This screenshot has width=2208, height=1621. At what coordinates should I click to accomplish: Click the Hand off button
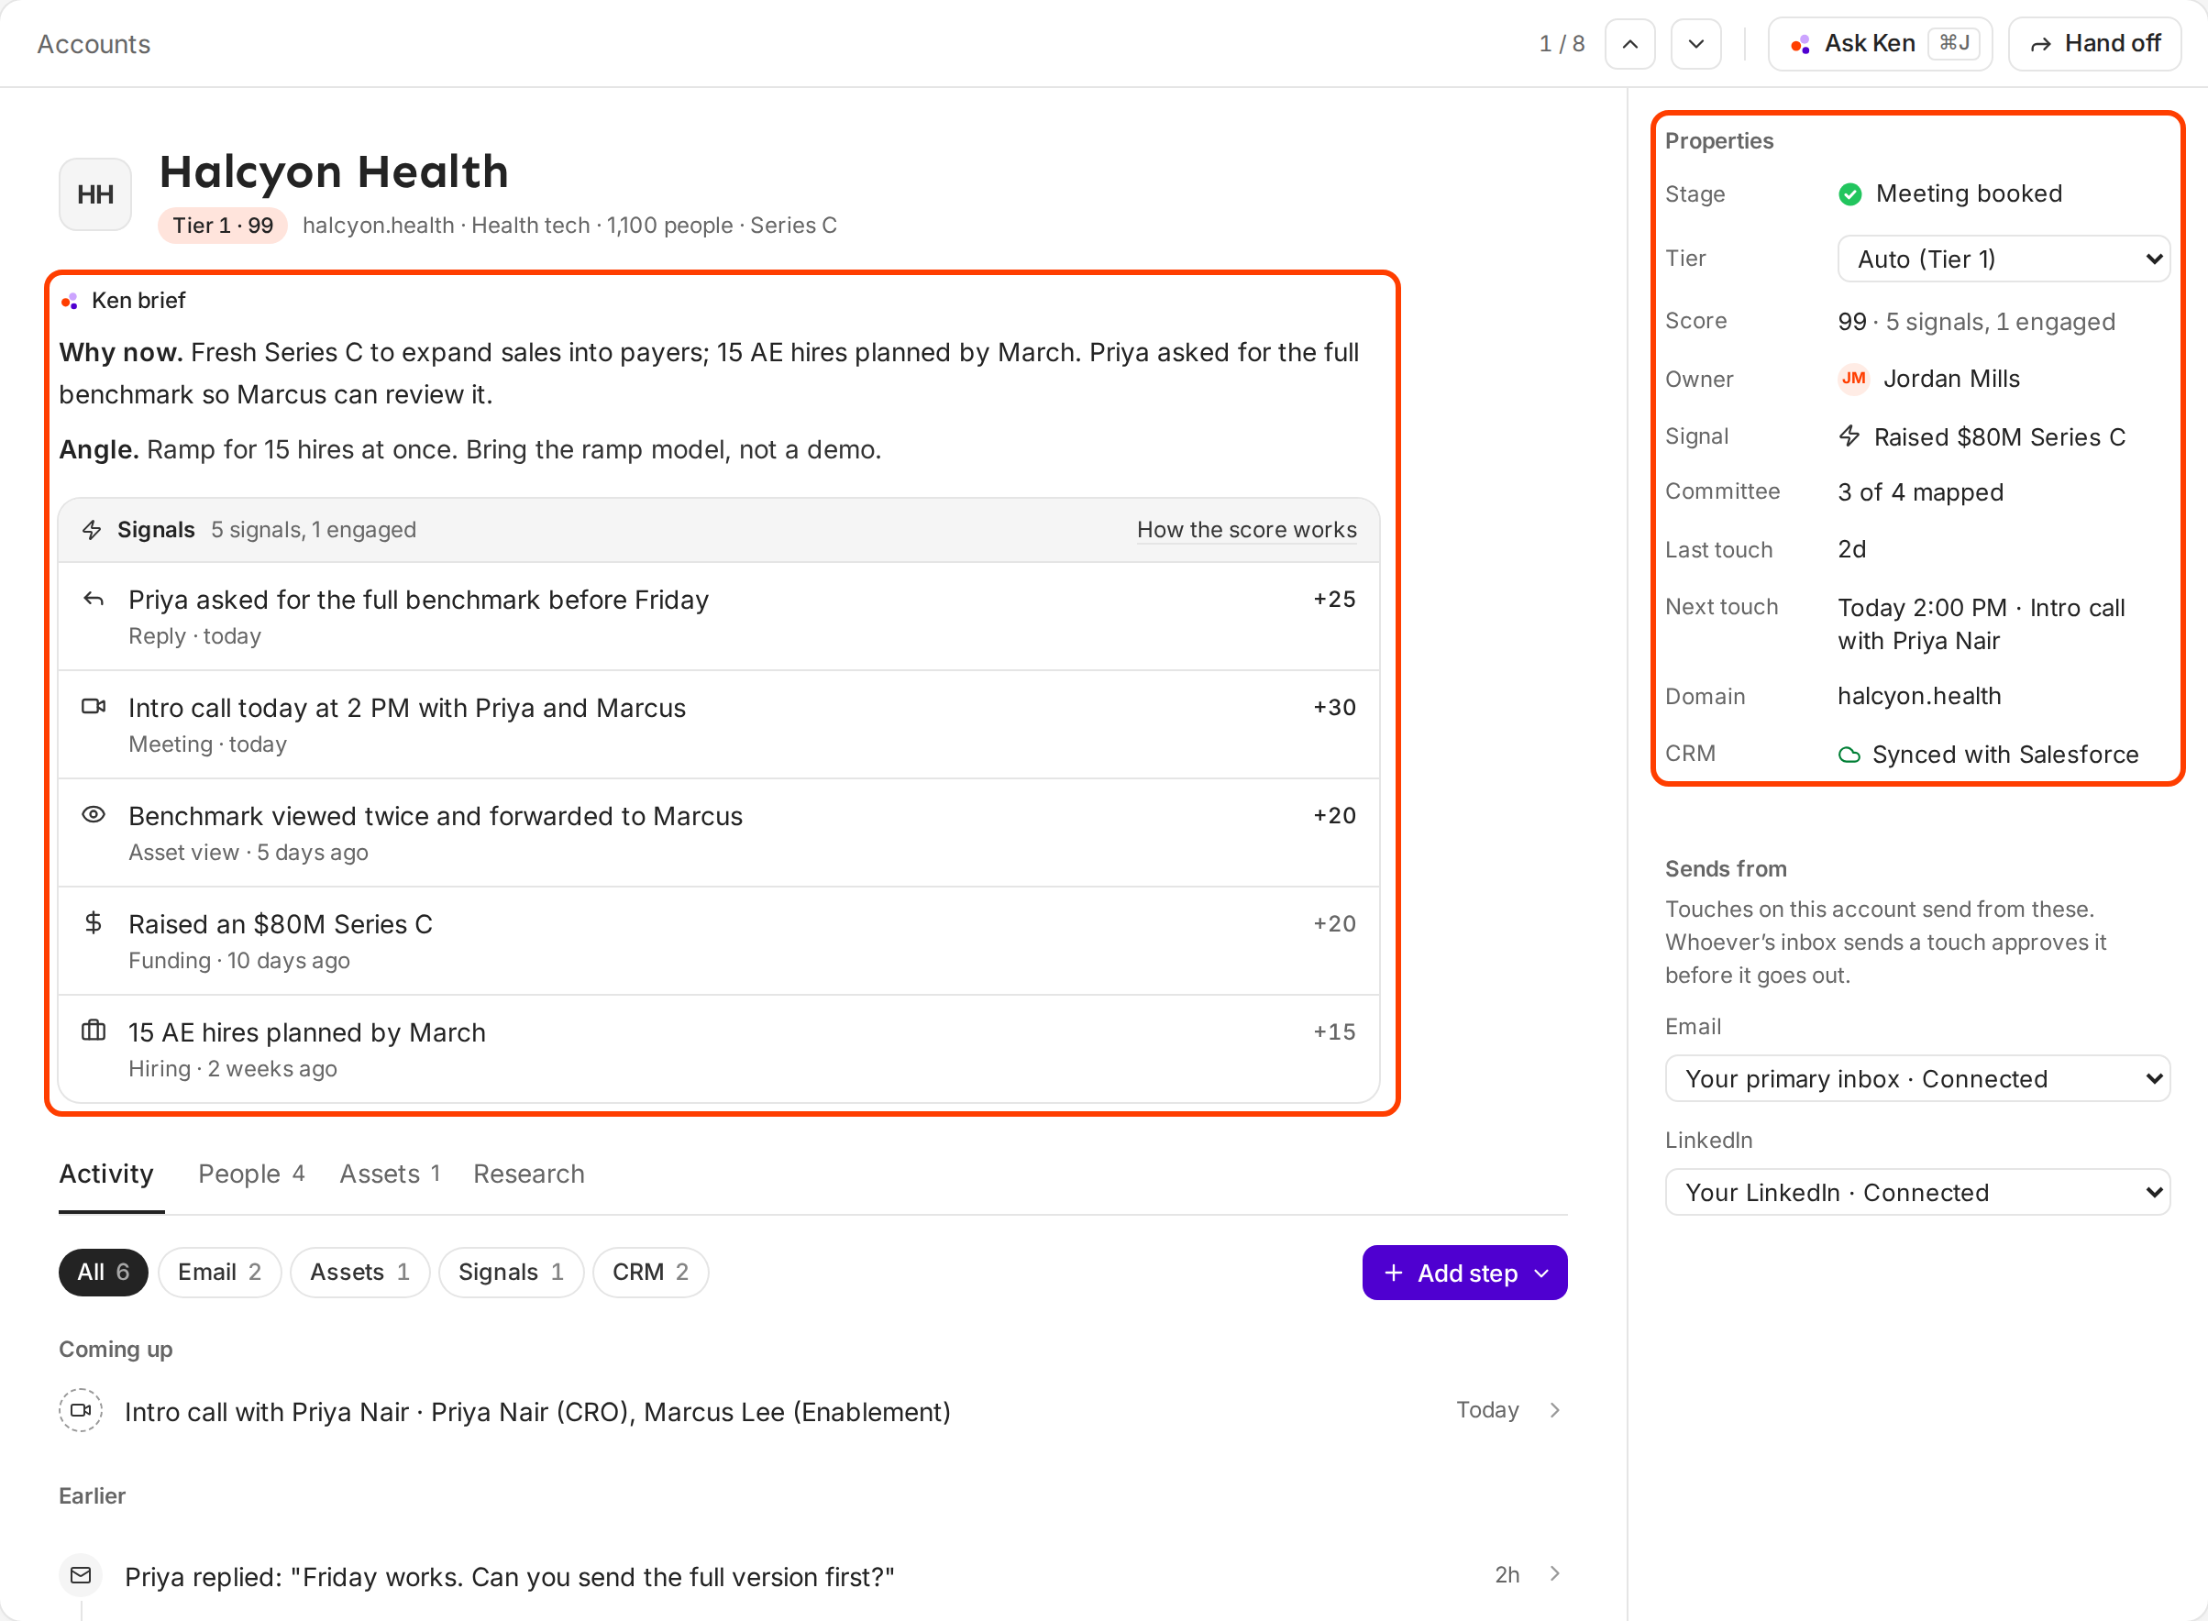(2094, 44)
